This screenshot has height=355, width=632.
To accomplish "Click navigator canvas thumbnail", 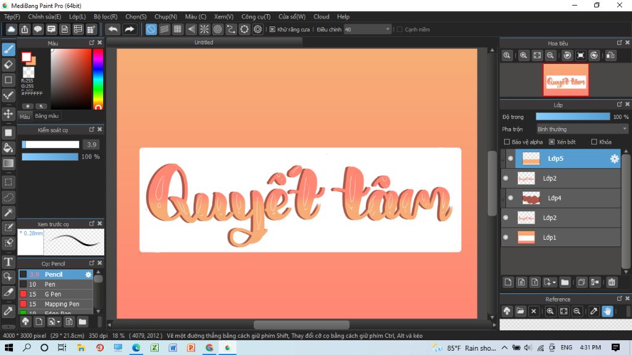I will point(566,80).
